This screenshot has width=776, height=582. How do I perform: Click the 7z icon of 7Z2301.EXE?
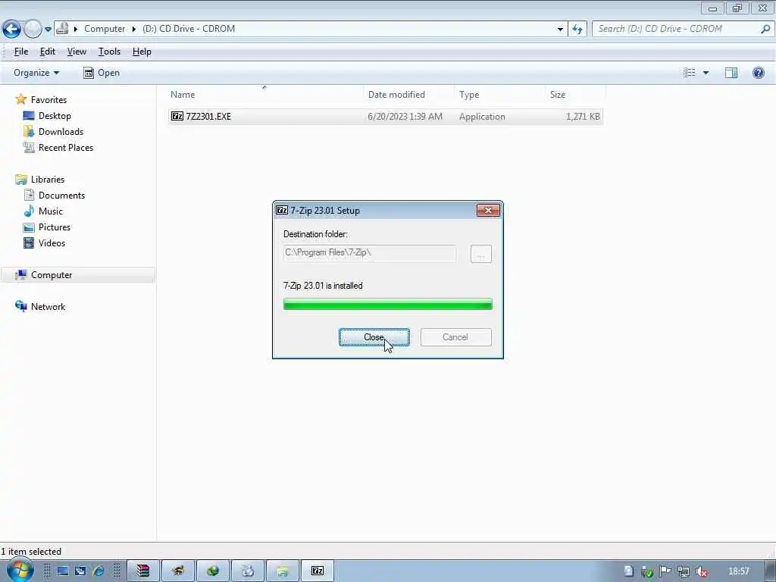(x=177, y=116)
